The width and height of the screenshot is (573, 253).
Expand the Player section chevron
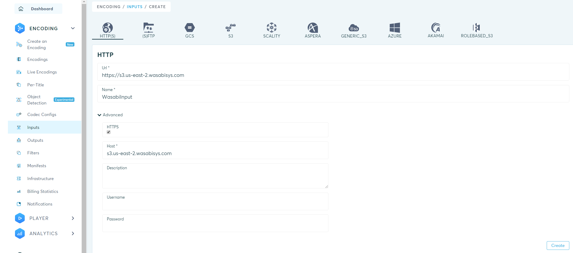(x=73, y=218)
